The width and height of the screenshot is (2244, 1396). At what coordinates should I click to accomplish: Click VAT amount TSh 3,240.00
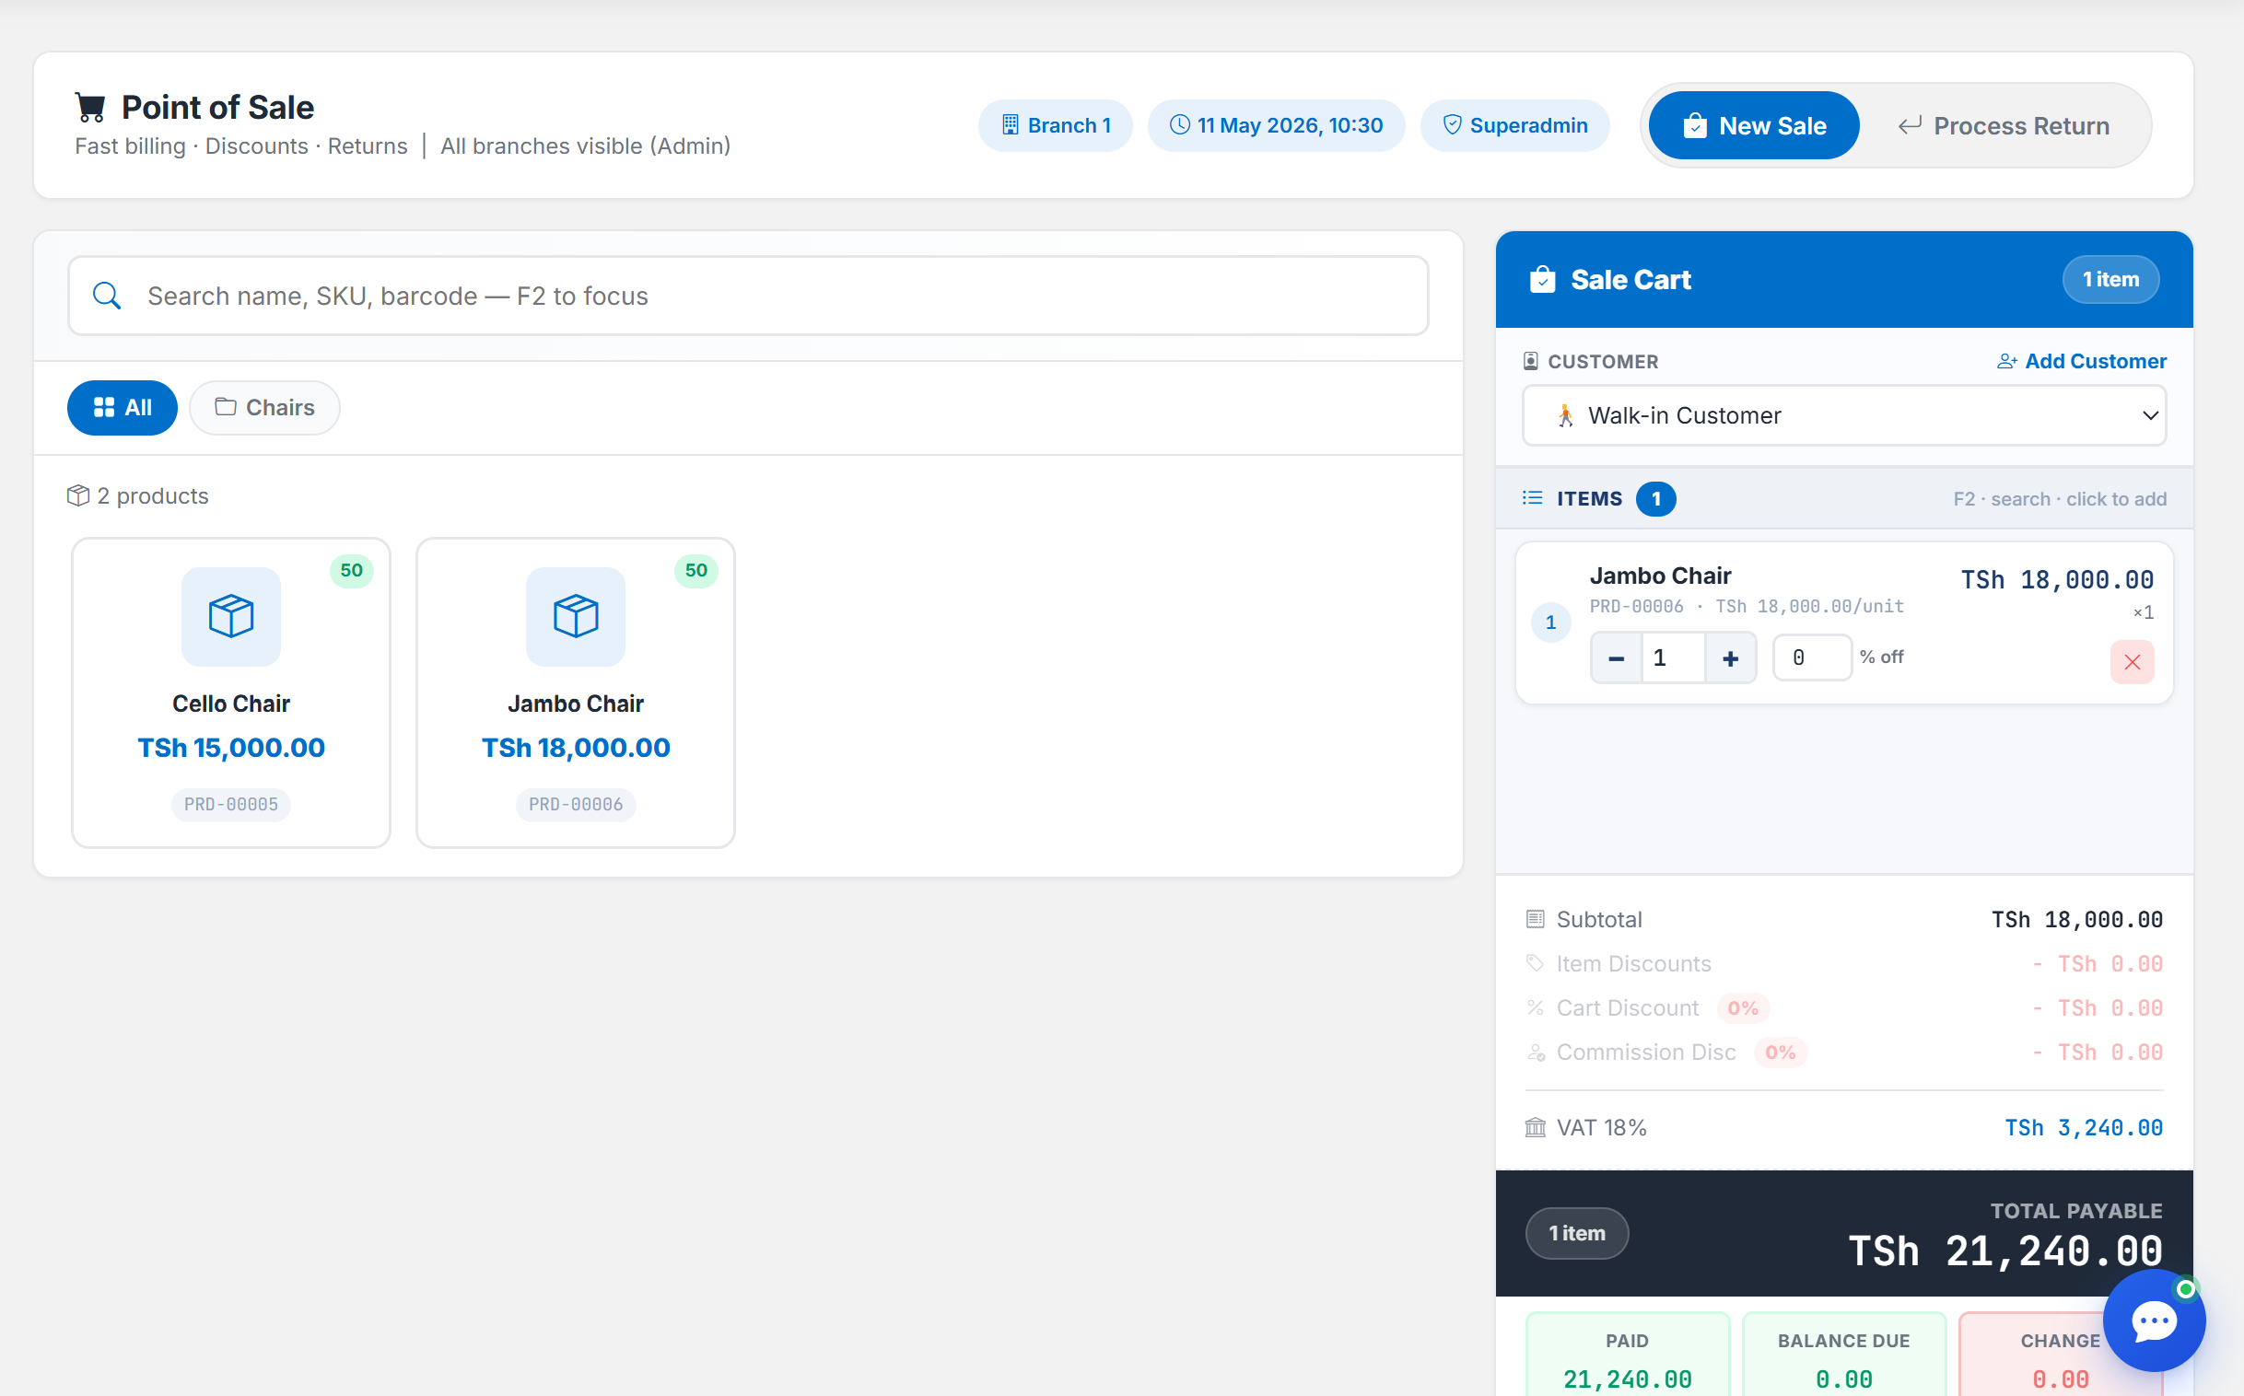2084,1128
